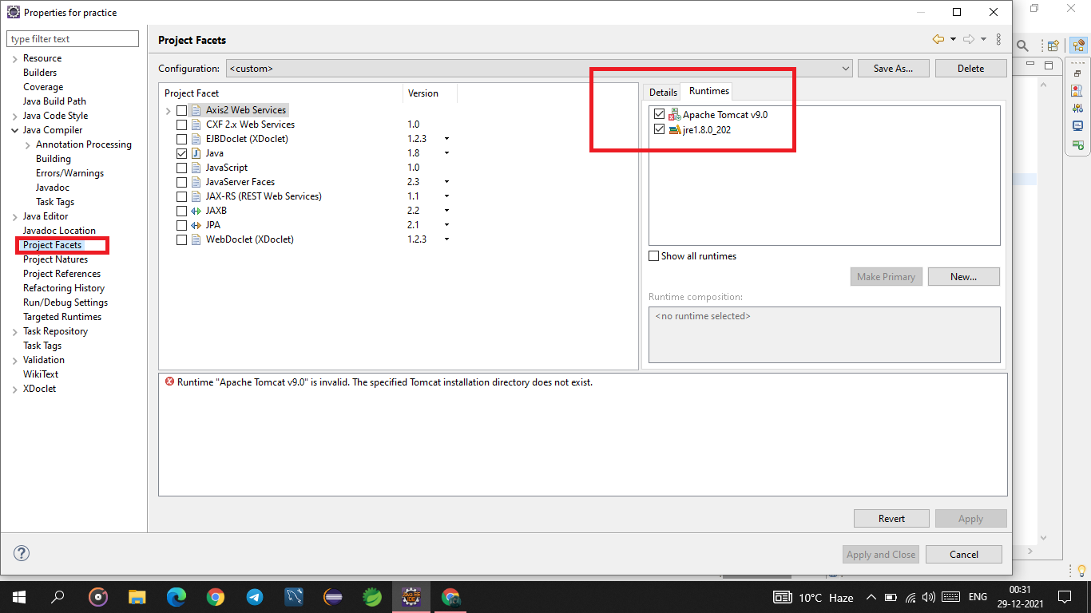Open File Explorer from the taskbar
The width and height of the screenshot is (1091, 613).
click(x=137, y=596)
